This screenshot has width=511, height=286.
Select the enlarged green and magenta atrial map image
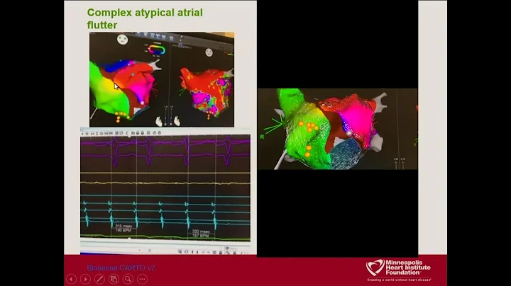click(x=337, y=129)
